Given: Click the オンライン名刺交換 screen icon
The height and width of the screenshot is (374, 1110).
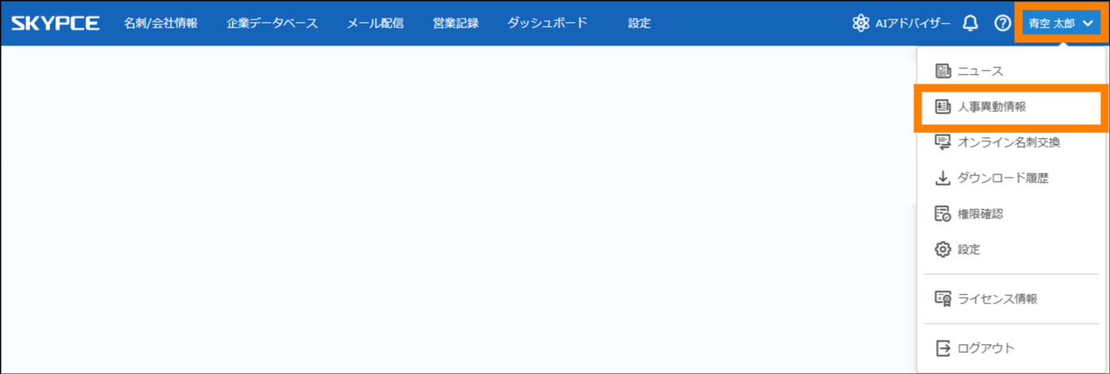Looking at the screenshot, I should [x=943, y=143].
